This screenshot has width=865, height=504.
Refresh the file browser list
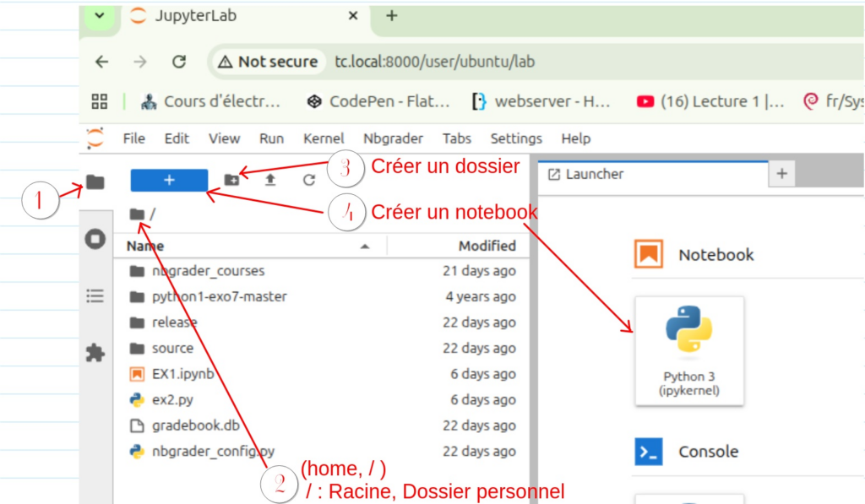click(x=309, y=180)
